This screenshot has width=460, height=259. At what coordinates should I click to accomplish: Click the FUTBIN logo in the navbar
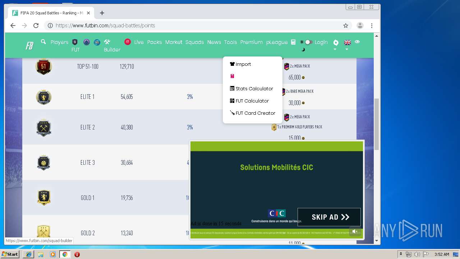pos(29,46)
